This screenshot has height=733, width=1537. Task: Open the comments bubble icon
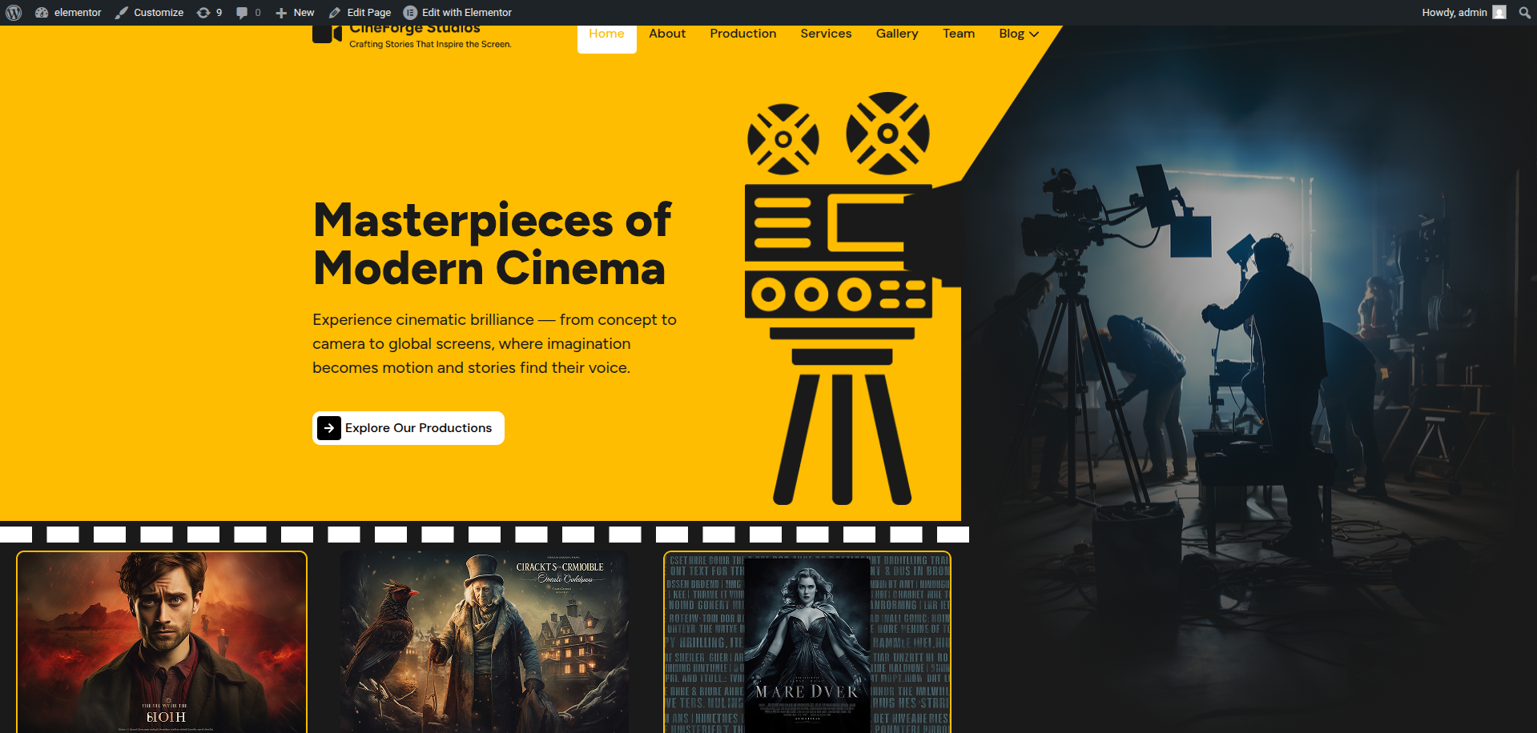[x=247, y=13]
